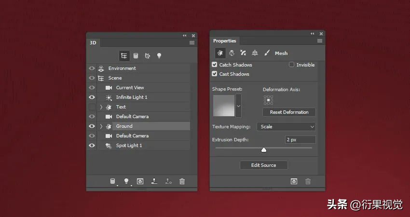
Task: Open Coordinates properties icon
Action: click(x=255, y=53)
